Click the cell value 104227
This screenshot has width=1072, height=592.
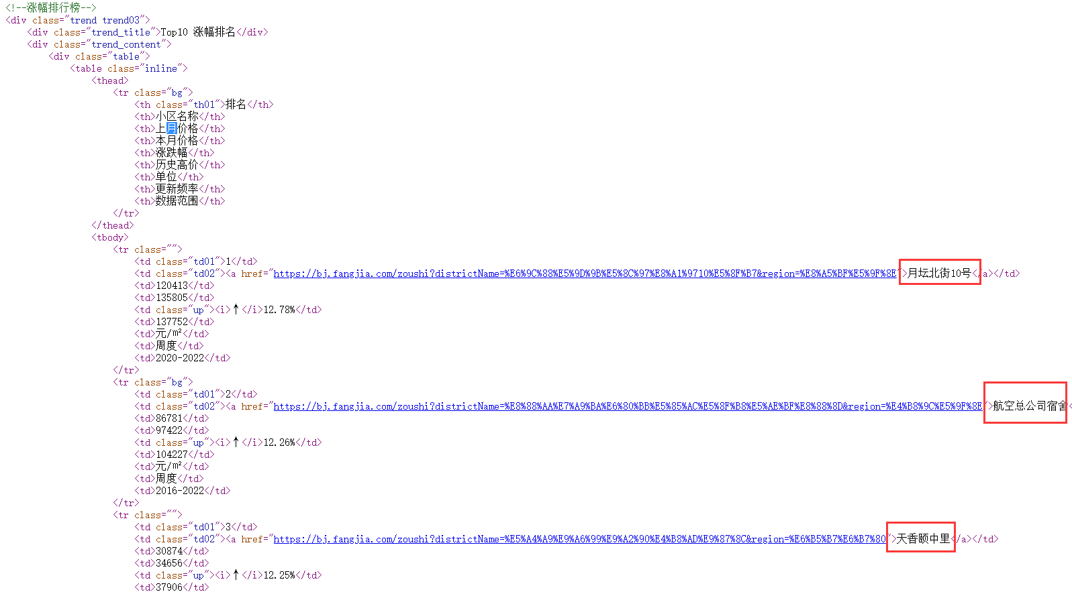pos(172,455)
